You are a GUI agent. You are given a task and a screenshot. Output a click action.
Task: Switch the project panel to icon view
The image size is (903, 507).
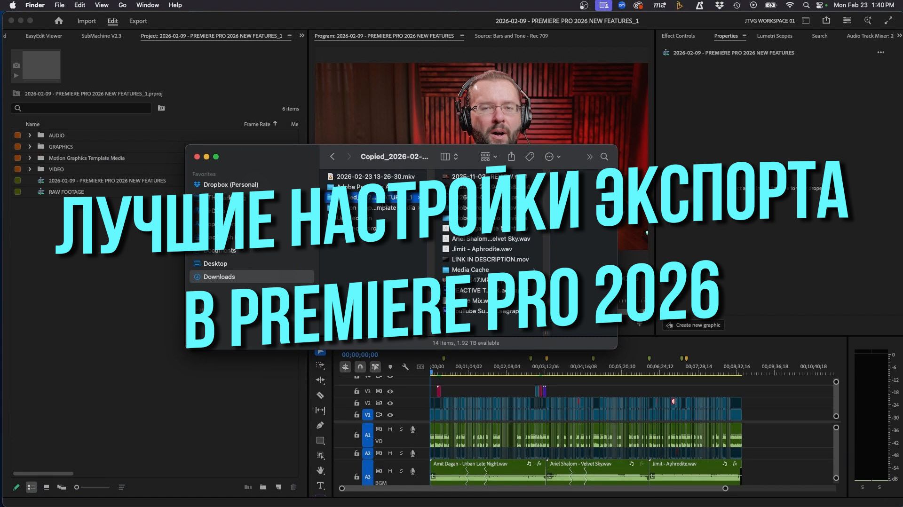pyautogui.click(x=47, y=487)
